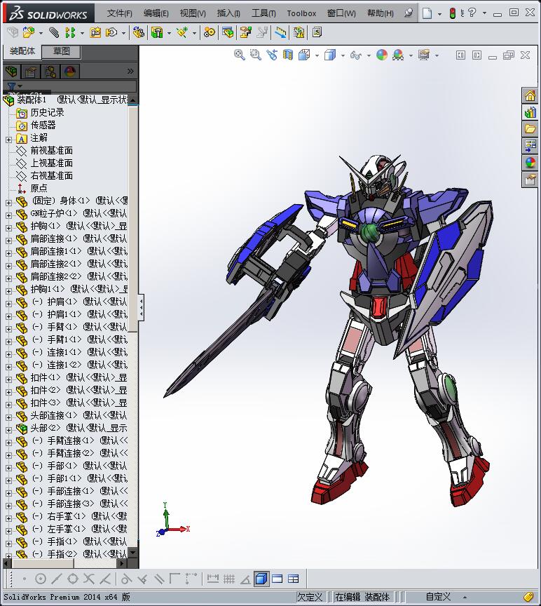Click the Assembly Features icon
Screen dimensions: 541x606
[x=157, y=33]
